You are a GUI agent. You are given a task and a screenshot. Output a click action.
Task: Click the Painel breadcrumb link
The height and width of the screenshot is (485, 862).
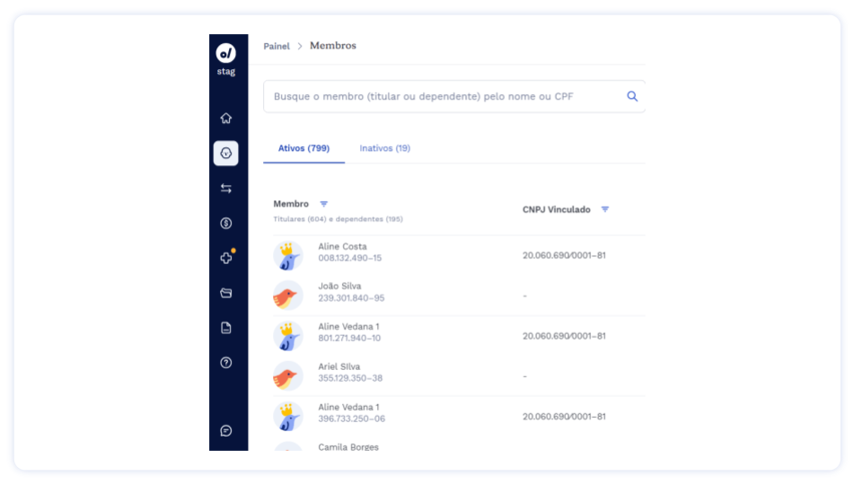click(x=277, y=46)
